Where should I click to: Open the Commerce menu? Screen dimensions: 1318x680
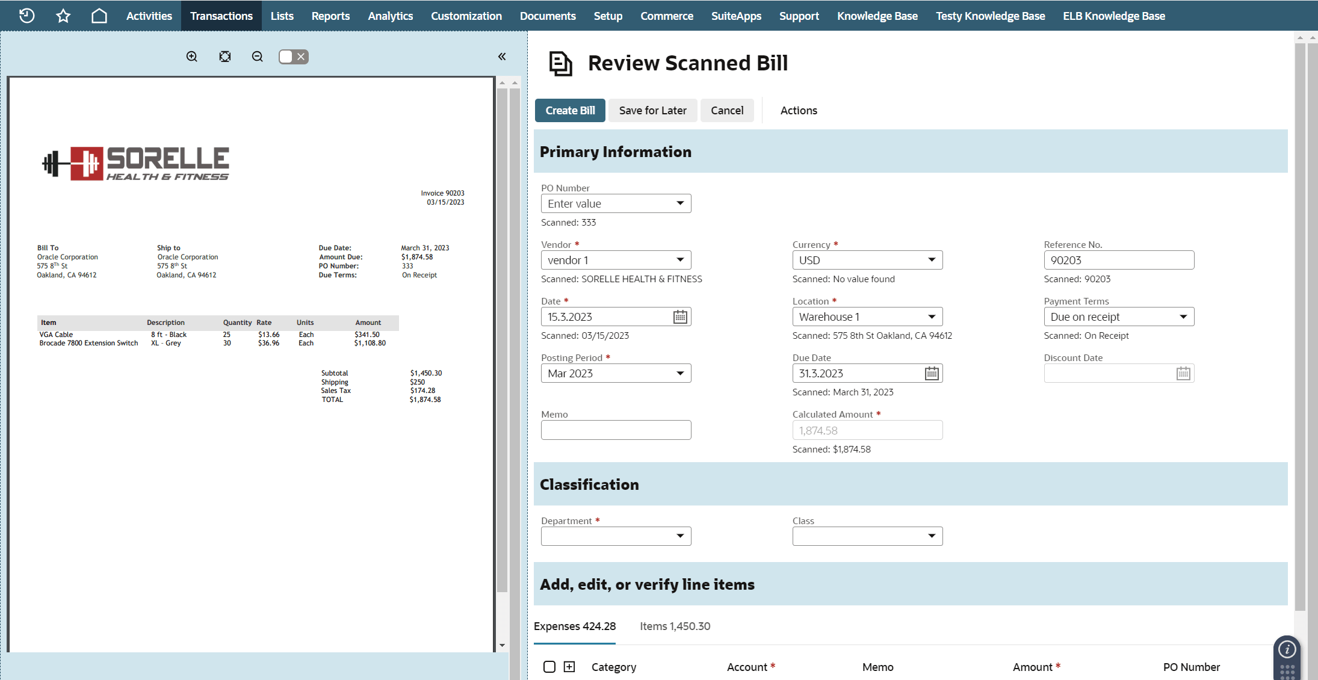tap(667, 16)
